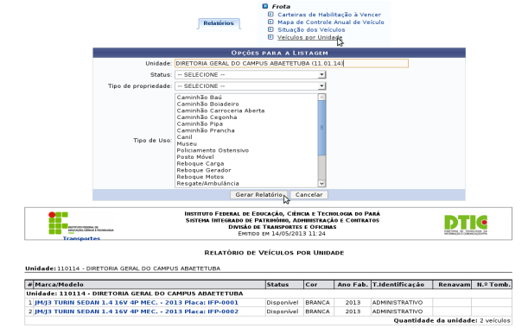
Task: Click the Tipo de Uso list scrollbar thumb
Action: point(321,128)
